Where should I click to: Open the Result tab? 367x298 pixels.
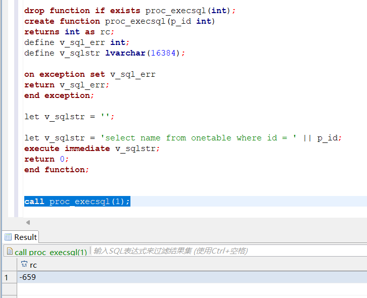21,237
